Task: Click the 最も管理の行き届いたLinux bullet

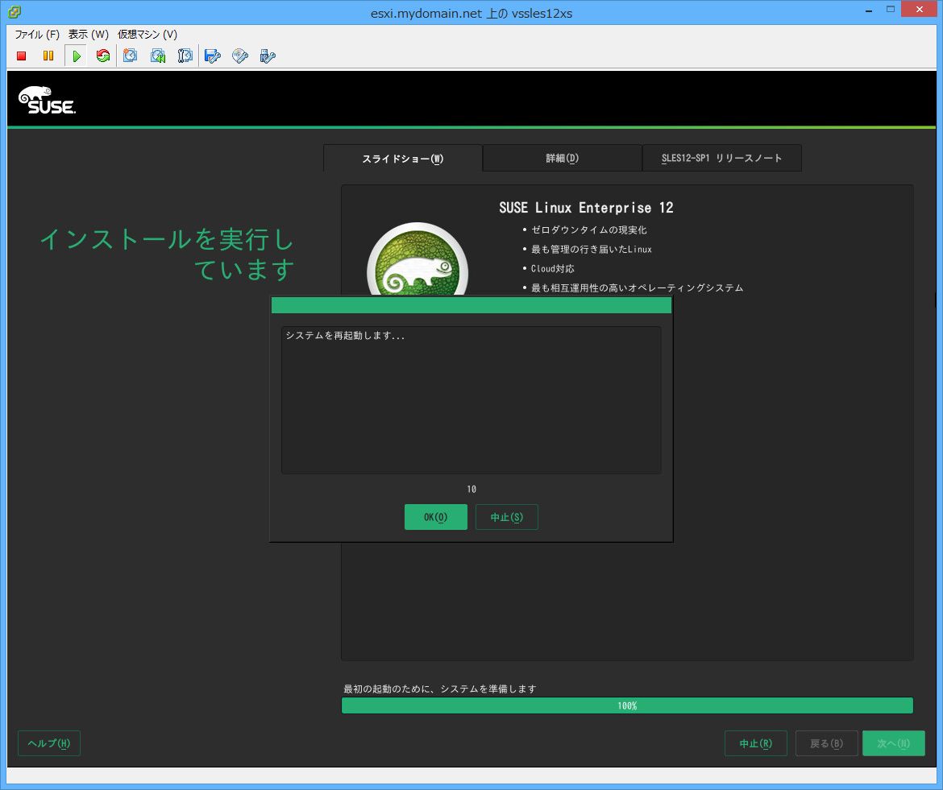Action: point(591,250)
